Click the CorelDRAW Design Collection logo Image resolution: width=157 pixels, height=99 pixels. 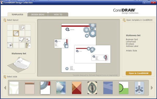tap(126, 11)
